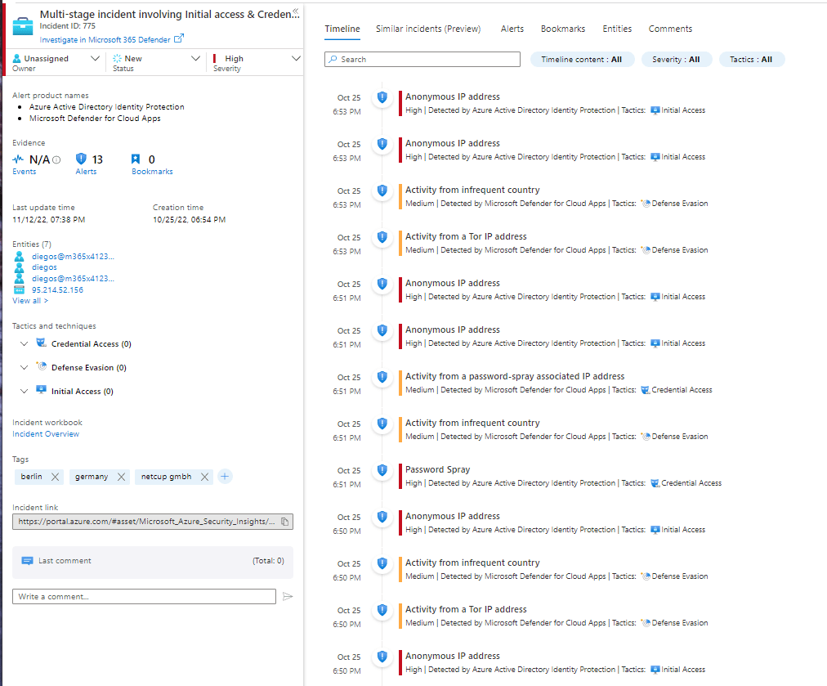This screenshot has height=686, width=827.
Task: Open the Unassigned Owner dropdown
Action: click(94, 58)
